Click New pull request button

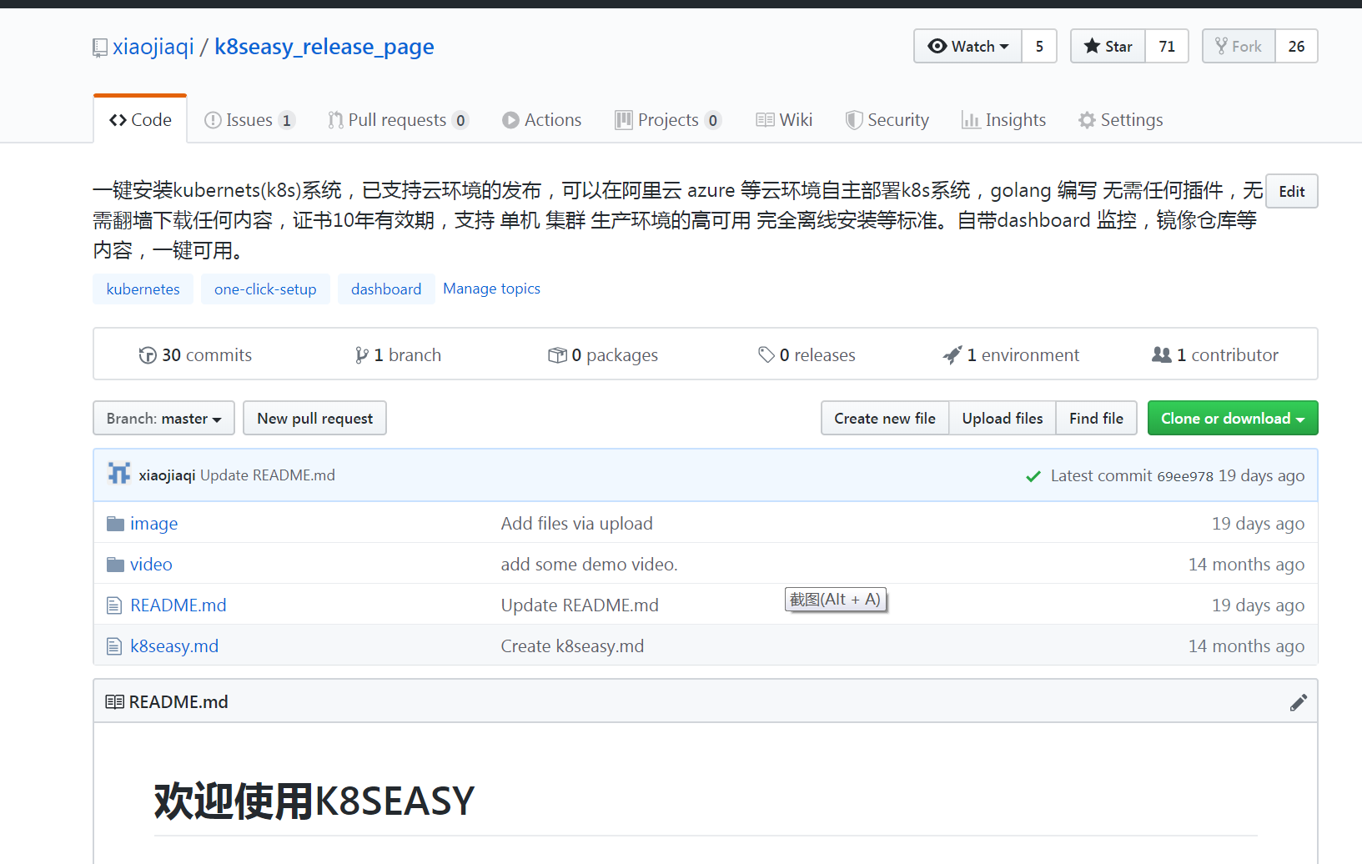click(314, 418)
